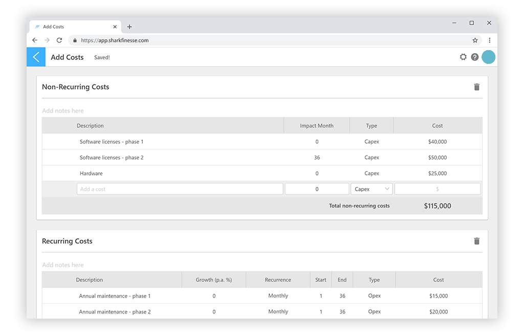Delete the Non-Recurring Costs section
This screenshot has width=524, height=336.
477,87
